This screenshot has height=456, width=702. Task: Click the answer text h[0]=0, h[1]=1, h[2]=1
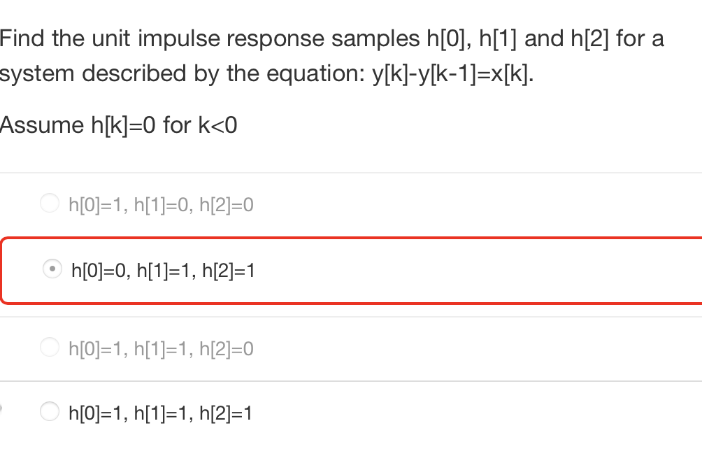[162, 270]
